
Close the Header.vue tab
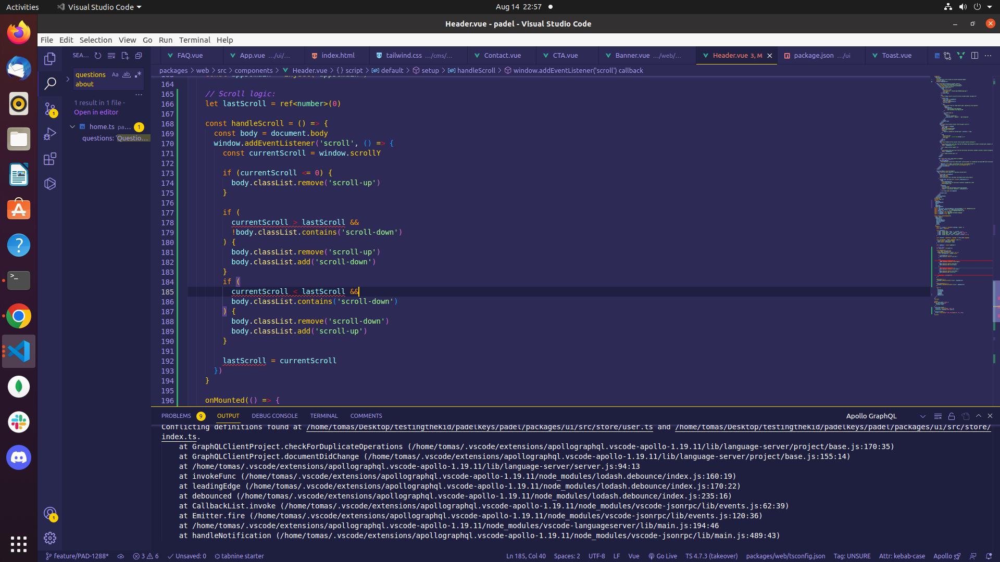769,56
